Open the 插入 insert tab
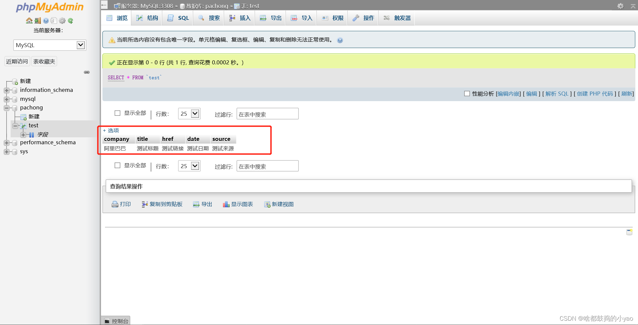Image resolution: width=638 pixels, height=325 pixels. pyautogui.click(x=240, y=18)
